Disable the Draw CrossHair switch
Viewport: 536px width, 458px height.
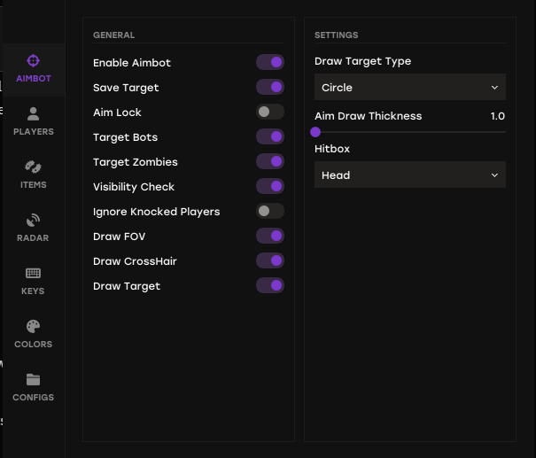270,260
